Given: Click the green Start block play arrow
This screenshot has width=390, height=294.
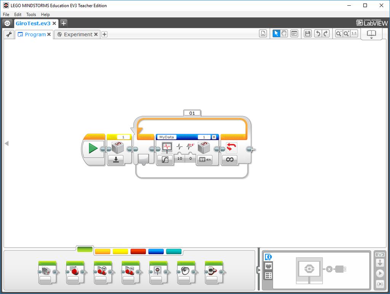Looking at the screenshot, I should click(93, 148).
